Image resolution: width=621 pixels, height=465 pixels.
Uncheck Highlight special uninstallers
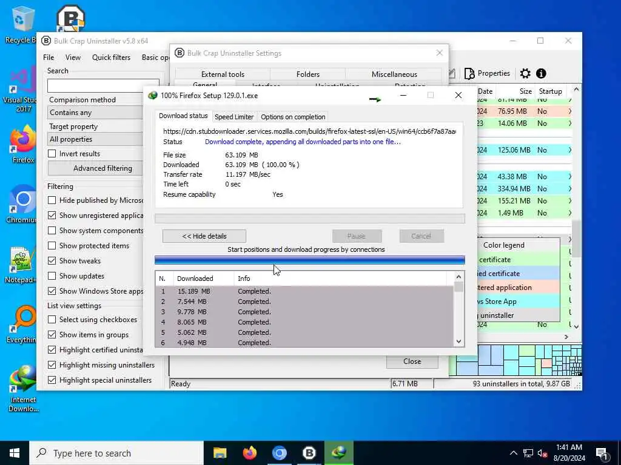[52, 380]
